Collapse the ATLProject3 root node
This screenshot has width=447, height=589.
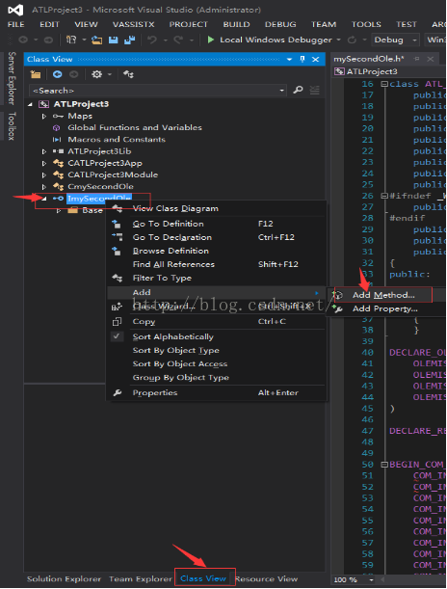click(30, 104)
